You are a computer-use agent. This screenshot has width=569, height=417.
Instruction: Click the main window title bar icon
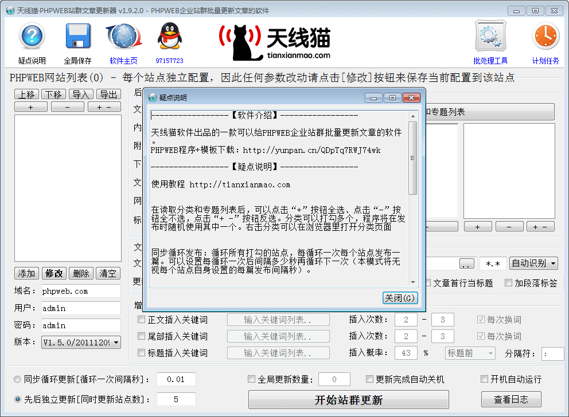coord(10,10)
